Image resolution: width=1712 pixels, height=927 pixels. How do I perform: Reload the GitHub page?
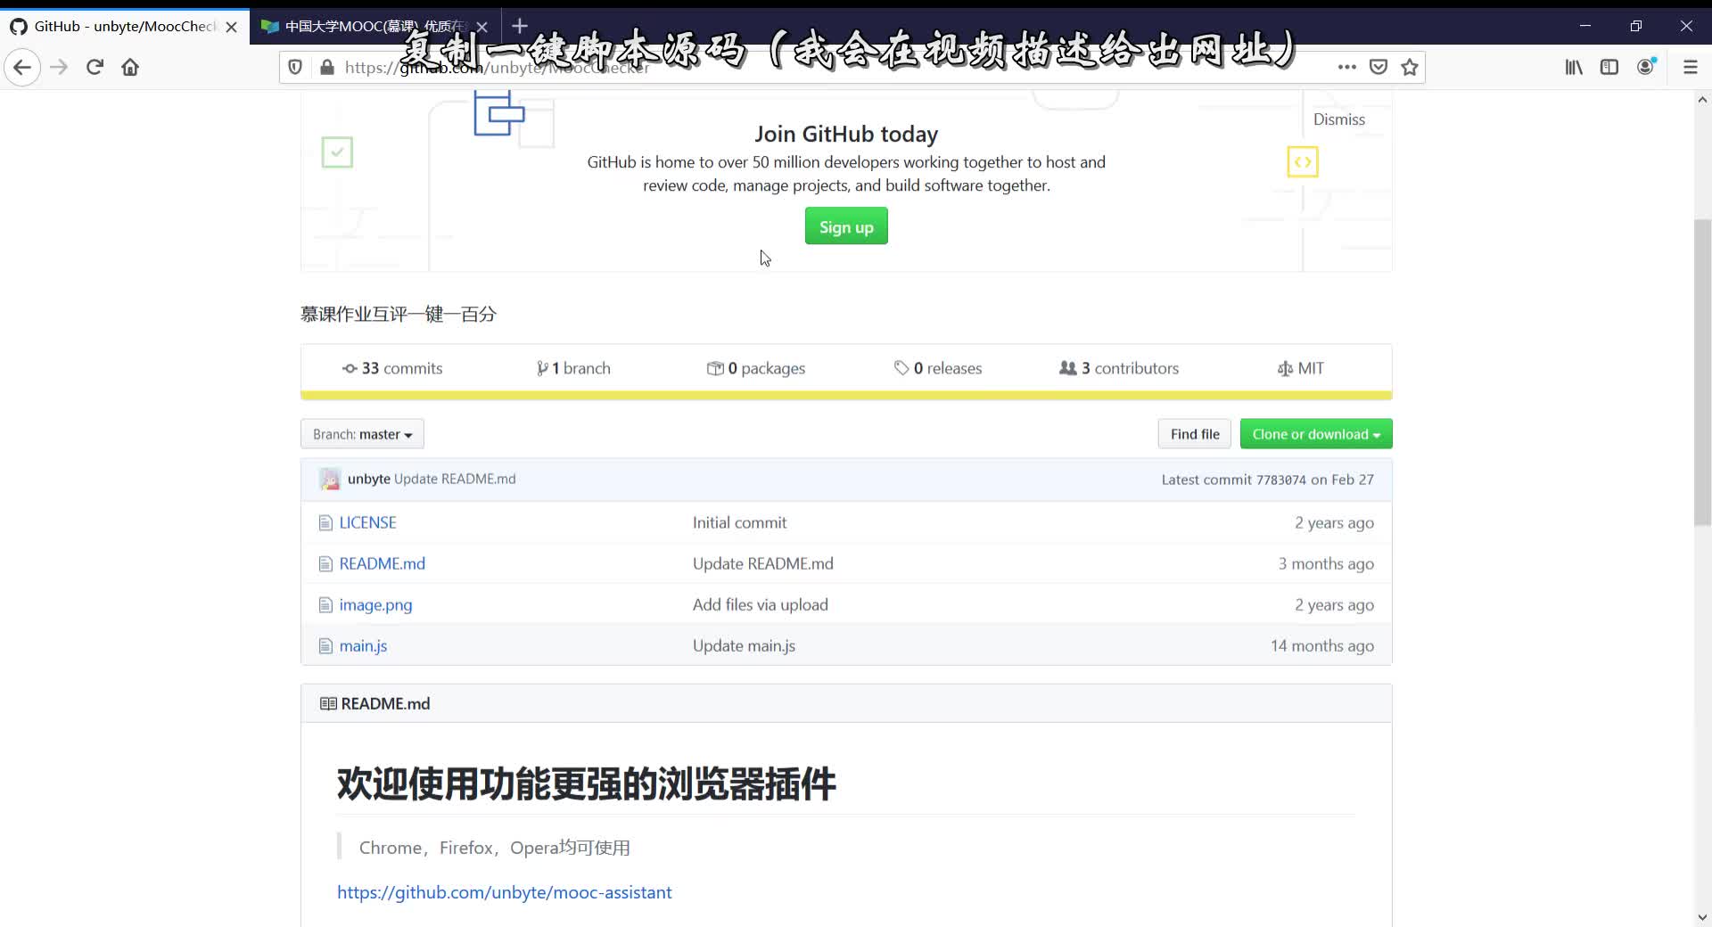pos(95,67)
